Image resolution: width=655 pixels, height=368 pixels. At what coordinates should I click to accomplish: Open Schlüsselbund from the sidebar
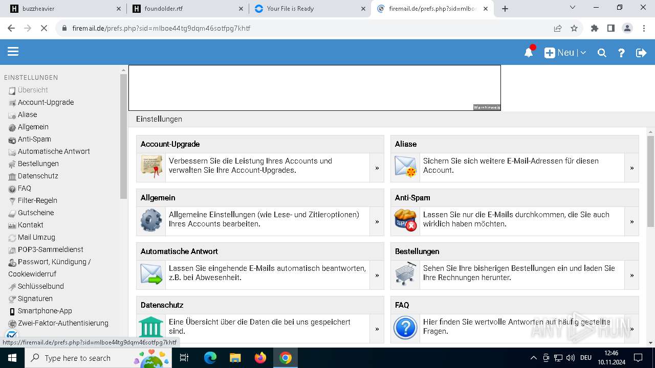click(40, 286)
